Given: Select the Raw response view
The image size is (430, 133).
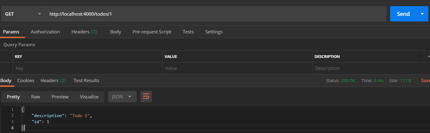Looking at the screenshot, I should pos(36,96).
